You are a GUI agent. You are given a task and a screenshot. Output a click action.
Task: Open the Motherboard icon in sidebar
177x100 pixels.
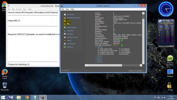click(65, 27)
